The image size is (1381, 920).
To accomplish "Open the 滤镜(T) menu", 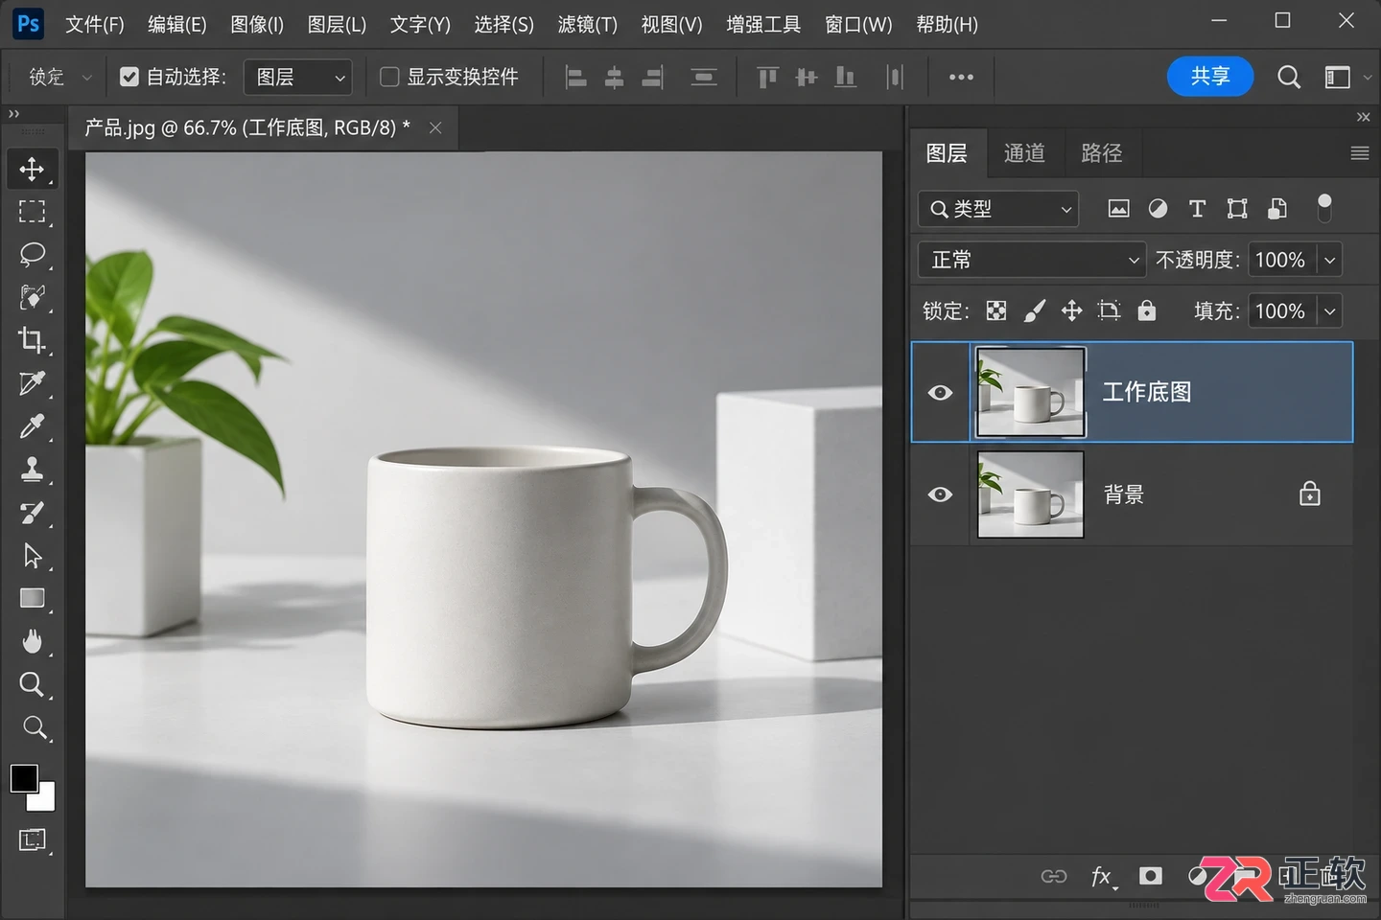I will (x=587, y=24).
